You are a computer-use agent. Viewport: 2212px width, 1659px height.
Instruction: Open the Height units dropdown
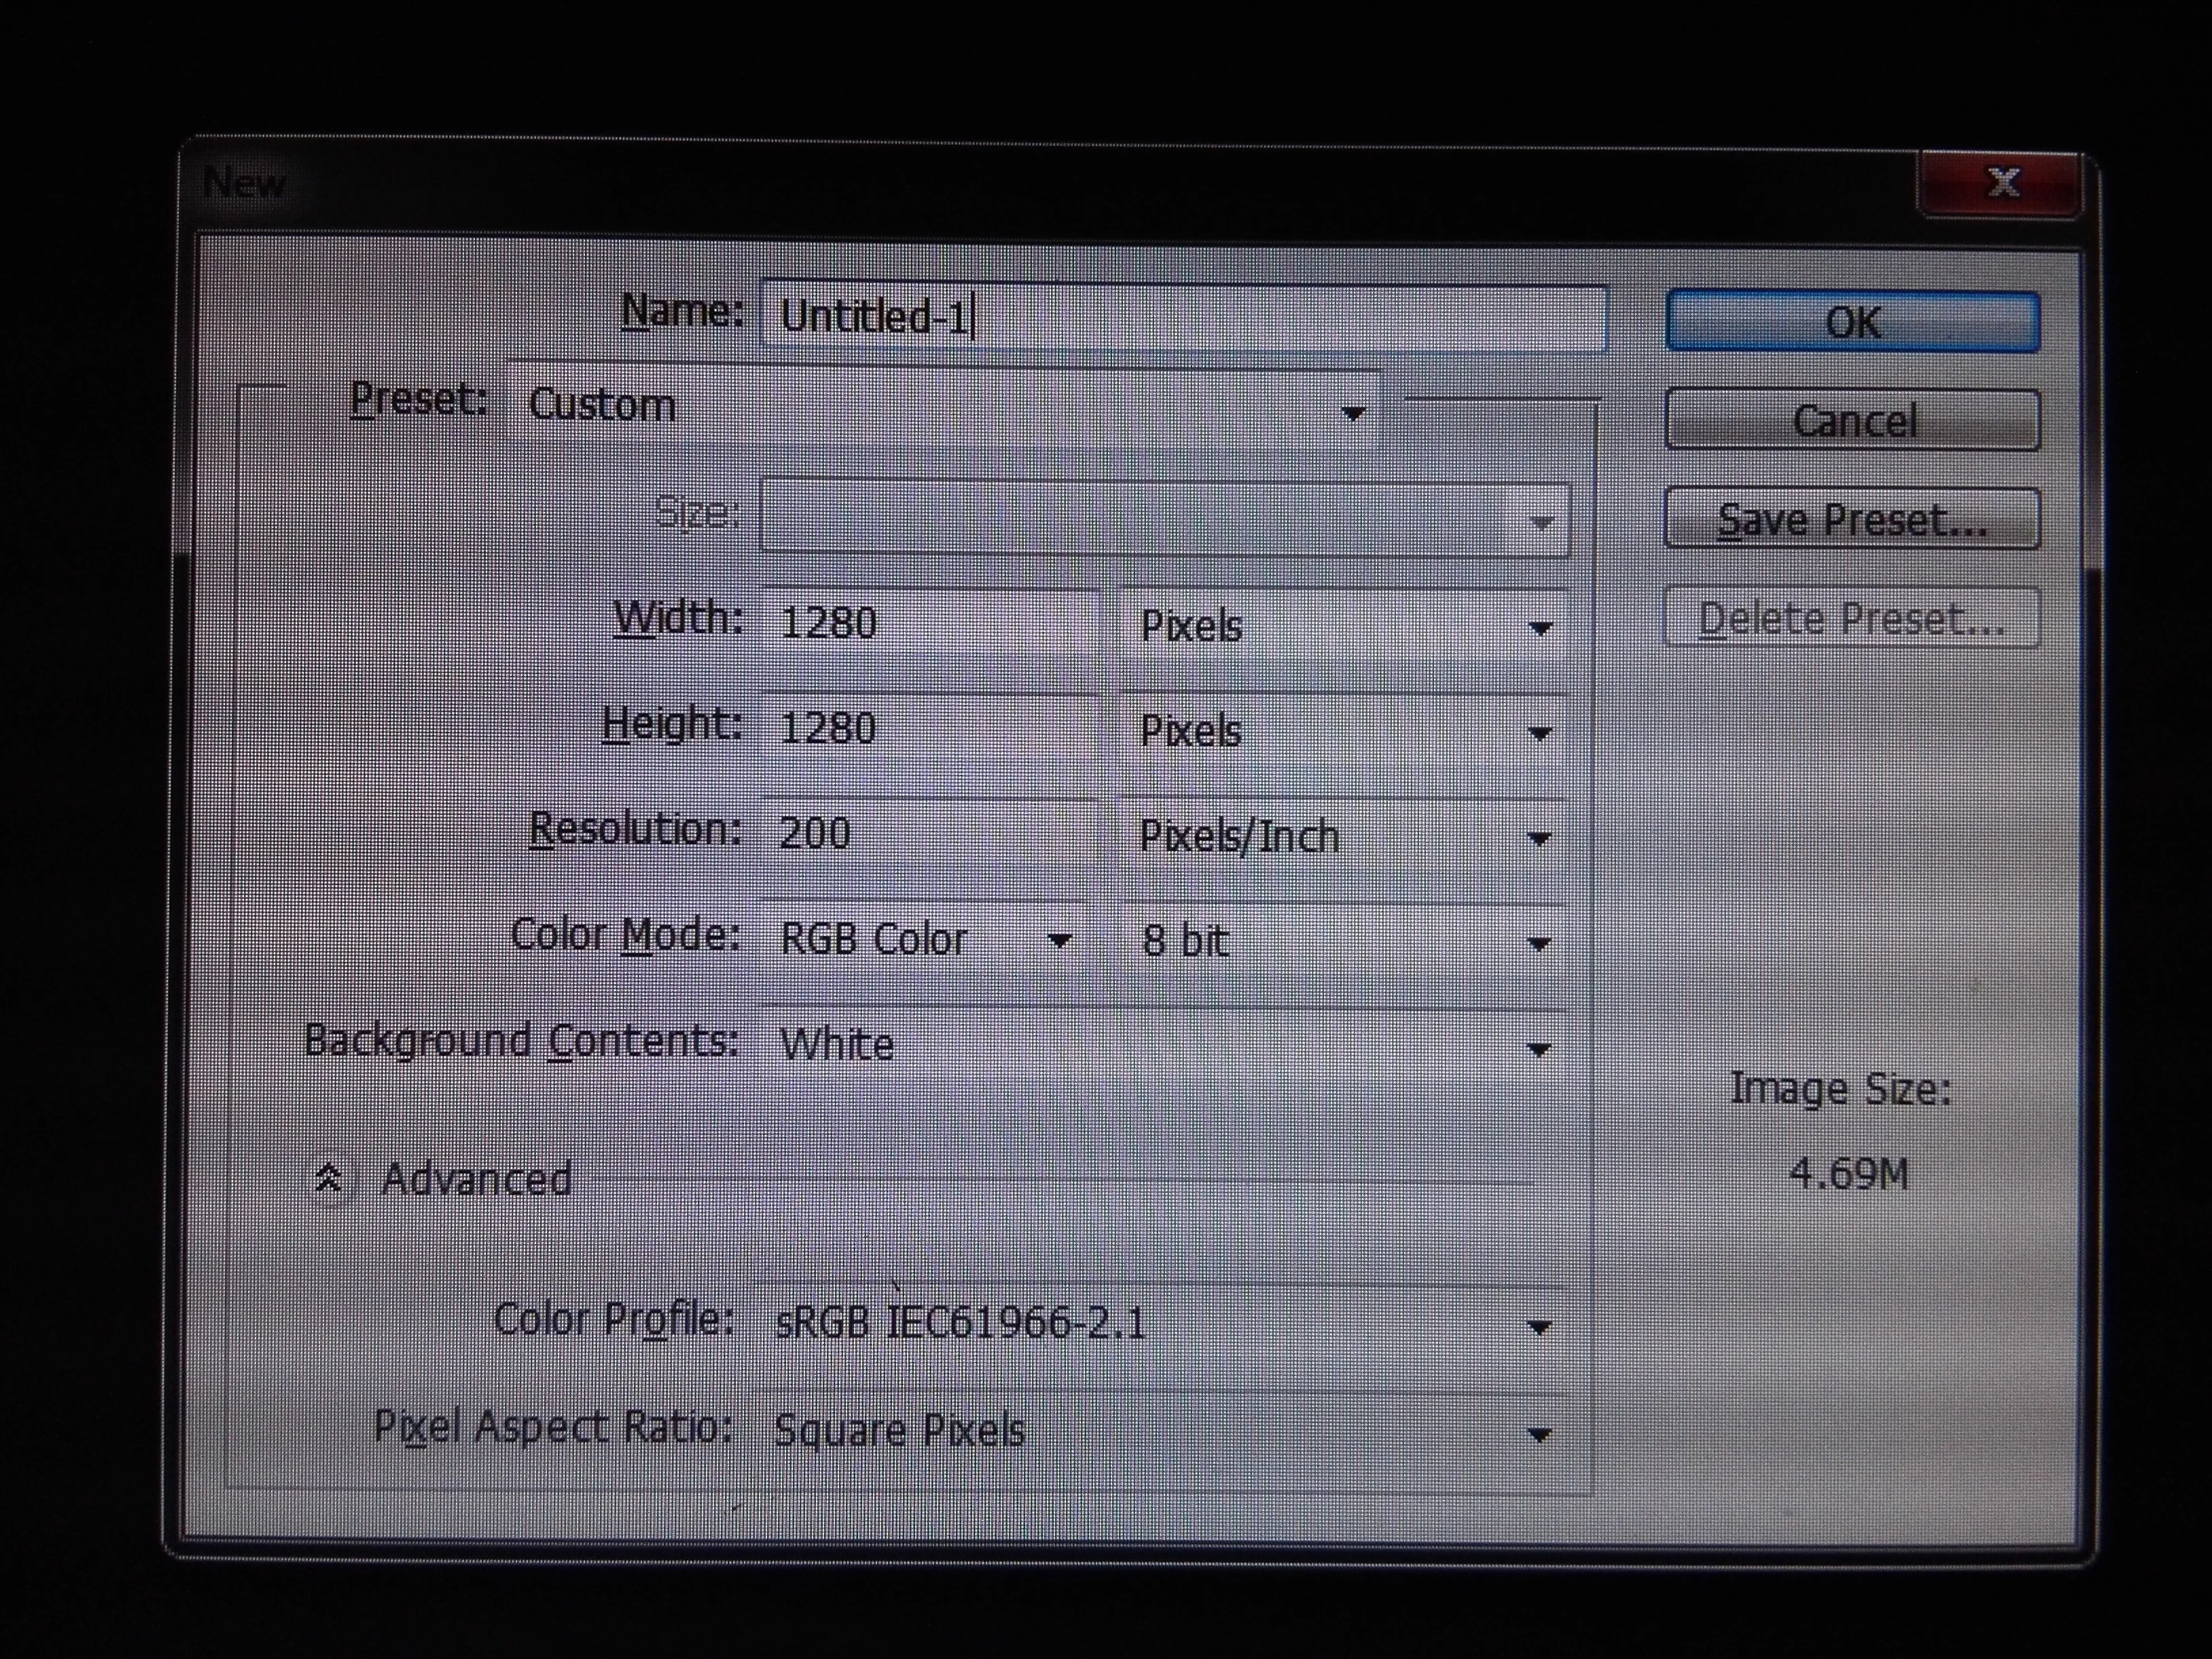(1345, 732)
